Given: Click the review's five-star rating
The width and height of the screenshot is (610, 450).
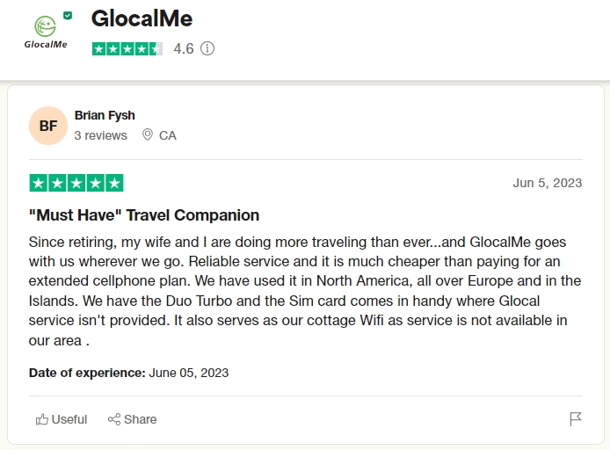Looking at the screenshot, I should click(76, 183).
